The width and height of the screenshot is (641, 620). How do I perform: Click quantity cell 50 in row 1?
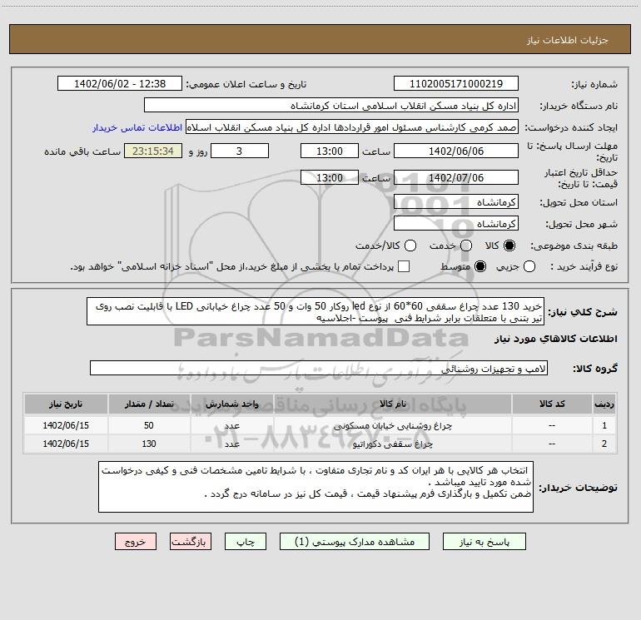click(x=149, y=425)
